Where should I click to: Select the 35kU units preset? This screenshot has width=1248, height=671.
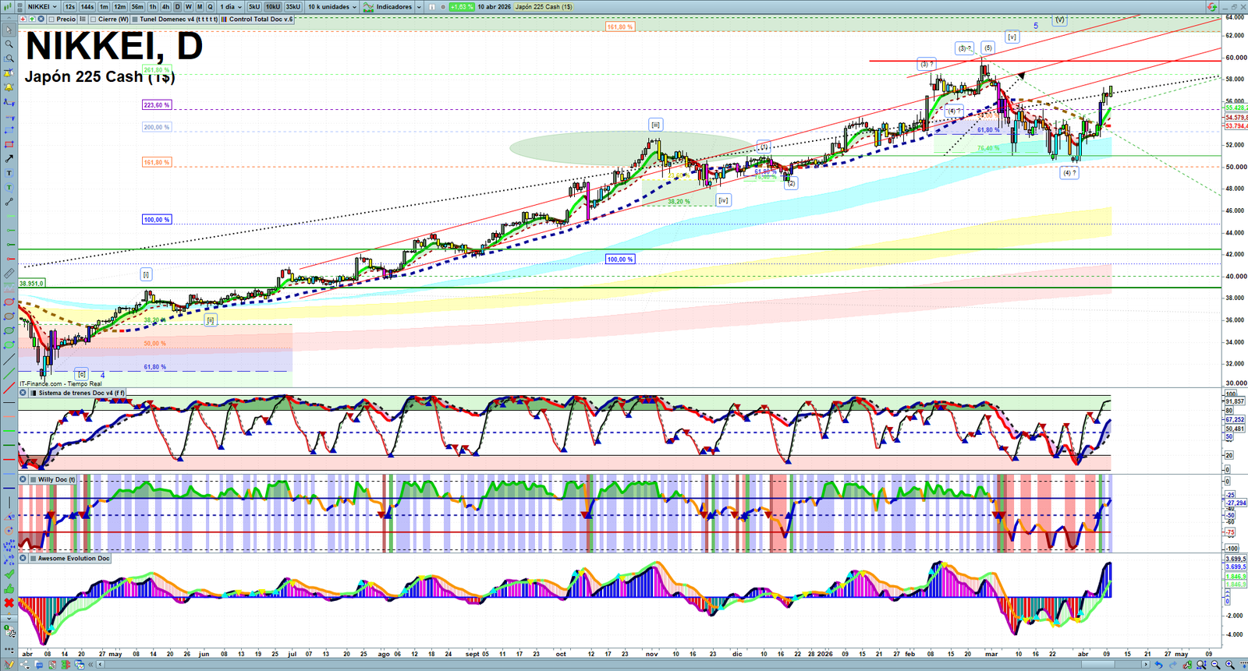pos(293,7)
